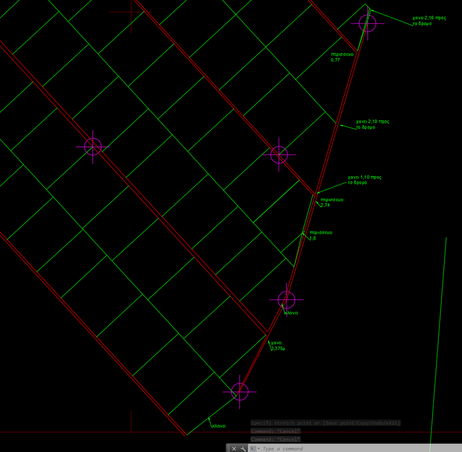Select the 'χανει 2,10 προς το δρομο' annotation
The height and width of the screenshot is (452, 462).
click(x=372, y=124)
